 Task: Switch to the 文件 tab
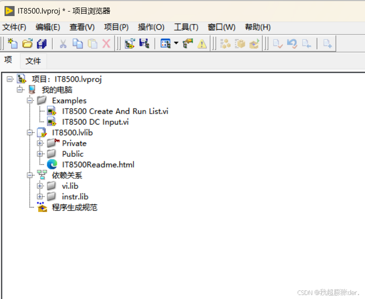tap(33, 61)
